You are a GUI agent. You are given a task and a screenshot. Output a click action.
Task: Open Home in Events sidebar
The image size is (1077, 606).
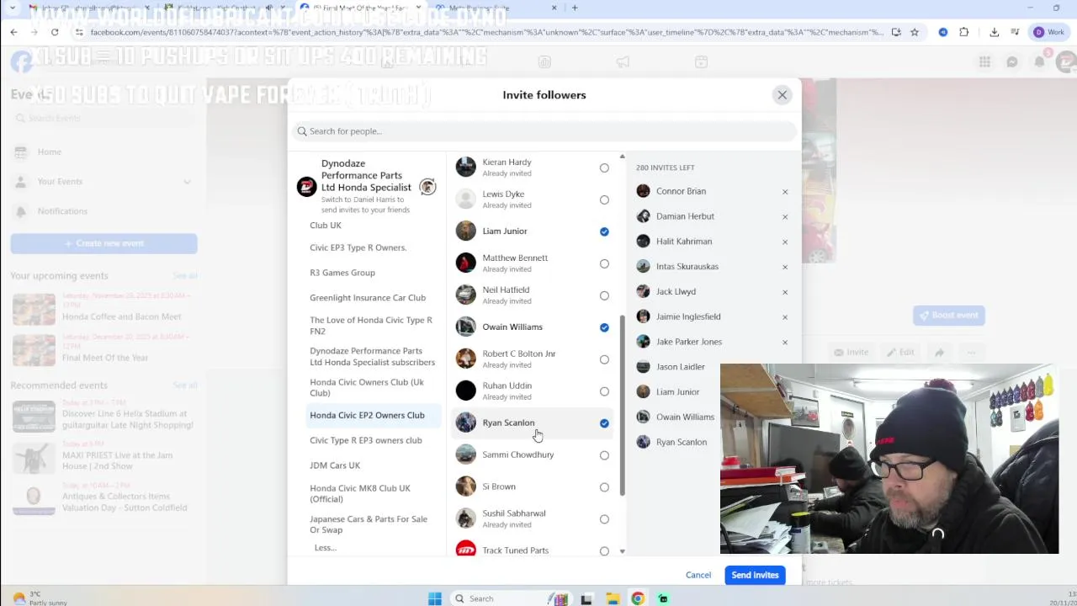(x=50, y=152)
